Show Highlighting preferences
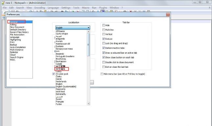Image resolution: width=212 pixels, height=126 pixels. [x=15, y=40]
